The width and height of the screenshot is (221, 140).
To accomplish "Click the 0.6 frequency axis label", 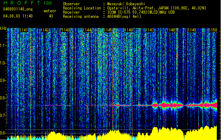I will [x=3, y=133].
